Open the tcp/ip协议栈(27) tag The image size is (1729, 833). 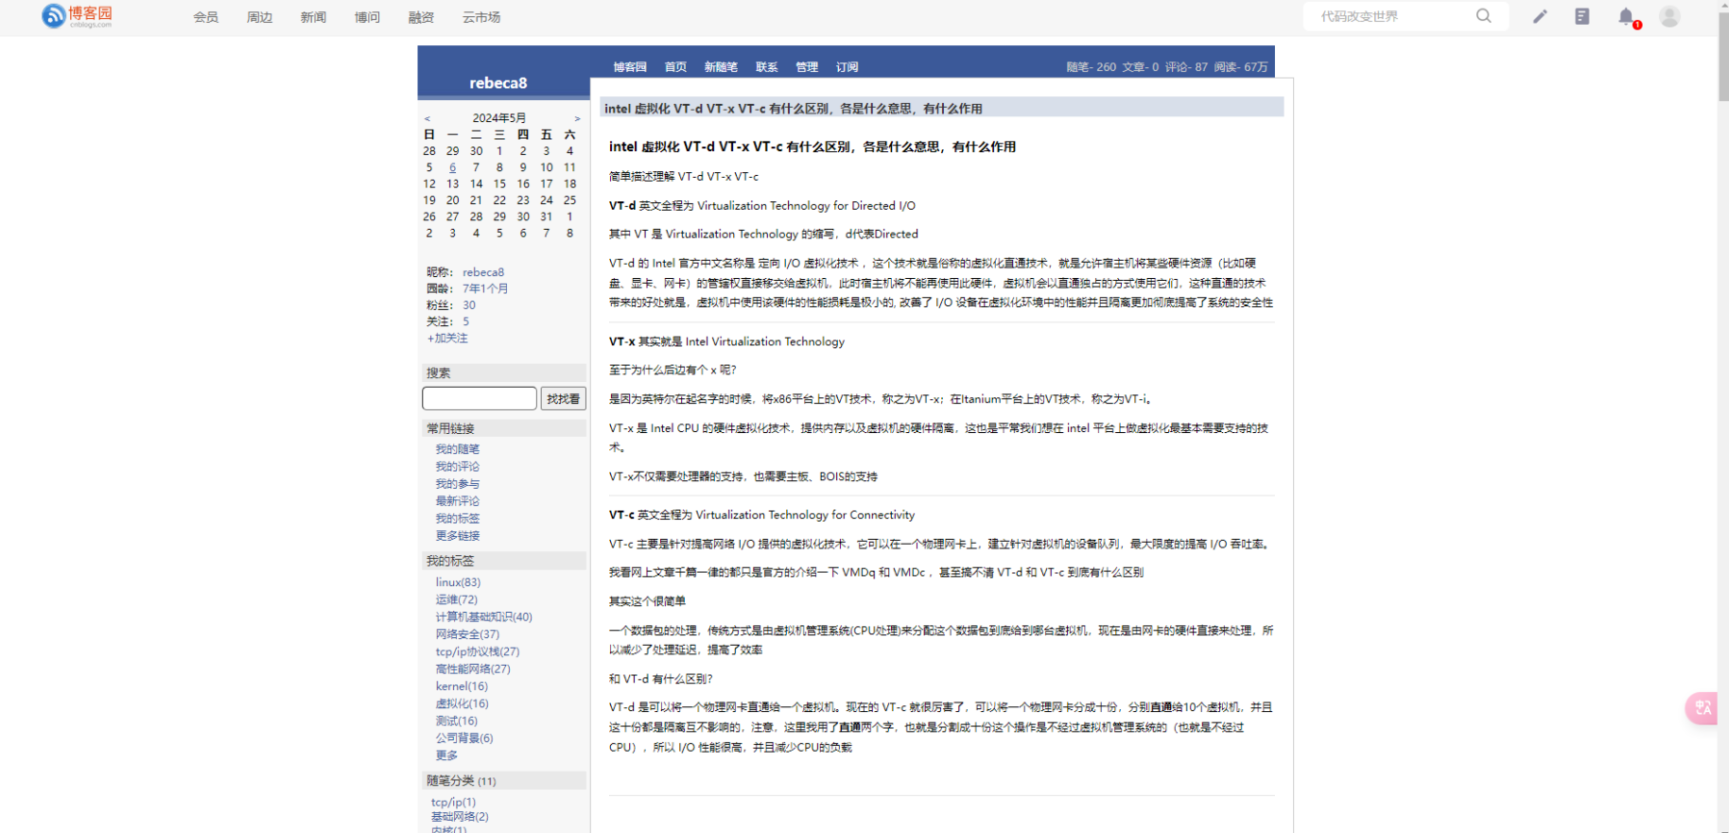coord(478,651)
